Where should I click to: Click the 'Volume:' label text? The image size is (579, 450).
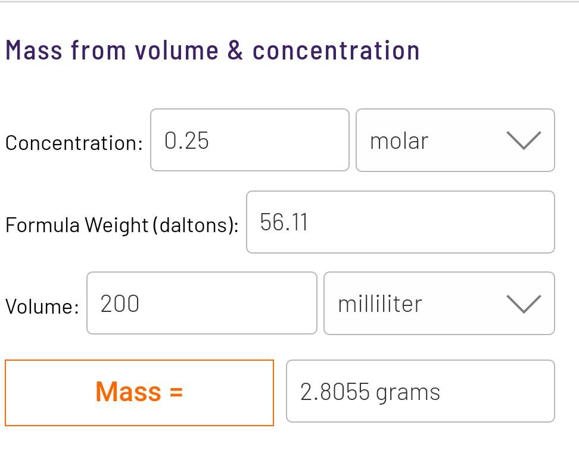pyautogui.click(x=42, y=307)
